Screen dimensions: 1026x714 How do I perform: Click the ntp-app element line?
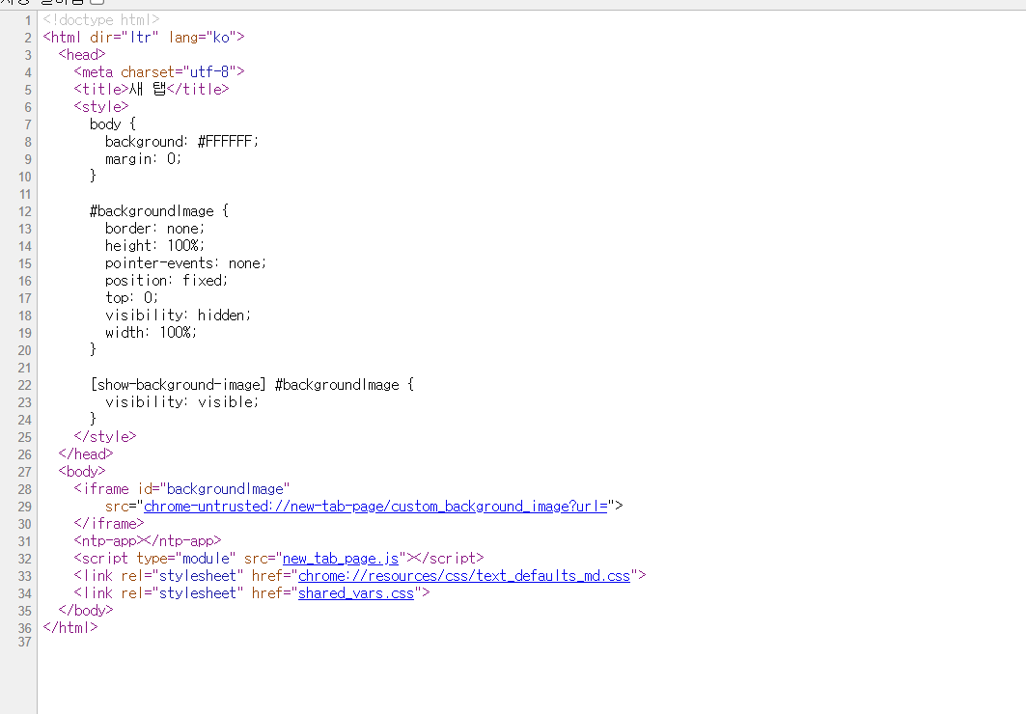(x=148, y=540)
